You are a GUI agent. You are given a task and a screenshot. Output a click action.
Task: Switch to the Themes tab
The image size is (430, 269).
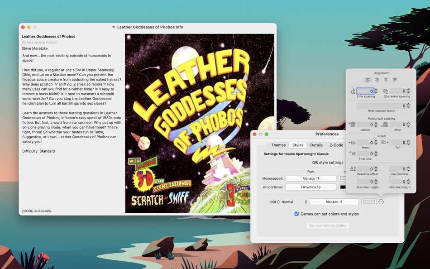pos(278,145)
